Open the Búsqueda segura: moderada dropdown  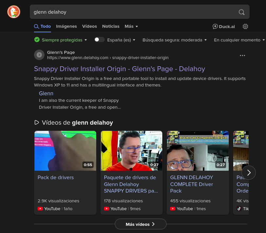pos(175,40)
